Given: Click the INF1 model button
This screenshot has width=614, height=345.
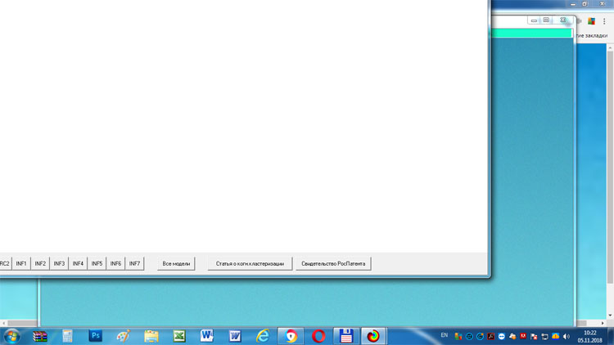Looking at the screenshot, I should coord(21,263).
